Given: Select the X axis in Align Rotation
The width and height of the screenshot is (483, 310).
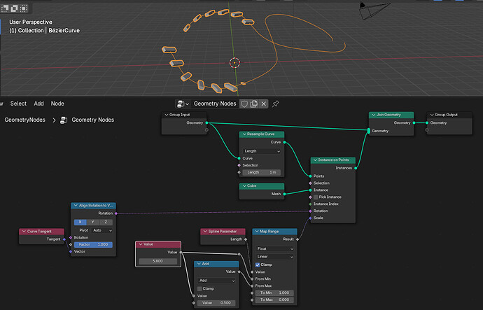Looking at the screenshot, I should point(80,223).
